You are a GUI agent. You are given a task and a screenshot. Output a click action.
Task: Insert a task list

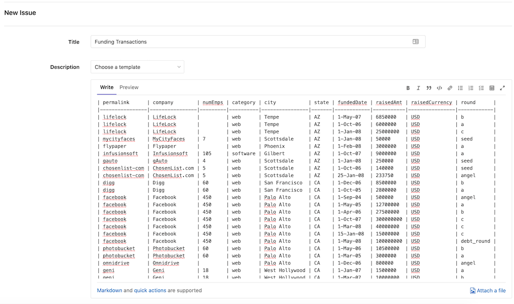pos(481,87)
